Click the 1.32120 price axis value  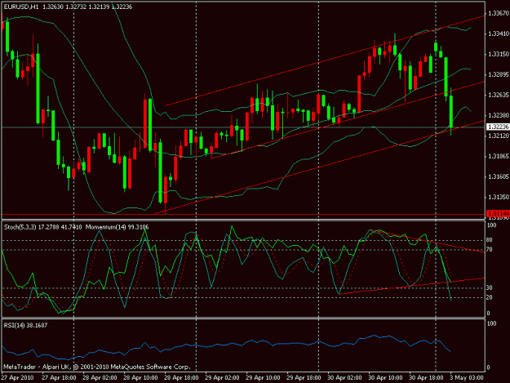499,136
